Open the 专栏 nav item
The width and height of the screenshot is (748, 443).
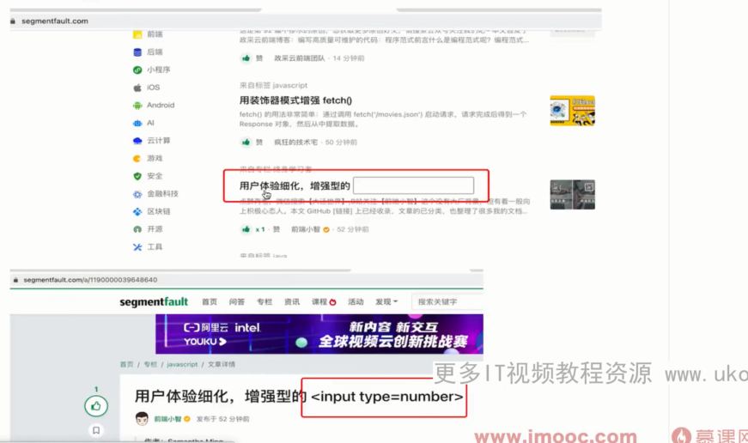pyautogui.click(x=265, y=302)
